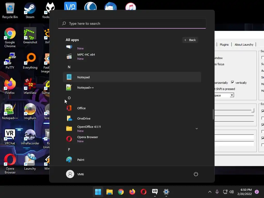Open the VM6 user account menu
The height and width of the screenshot is (198, 264).
click(x=75, y=174)
